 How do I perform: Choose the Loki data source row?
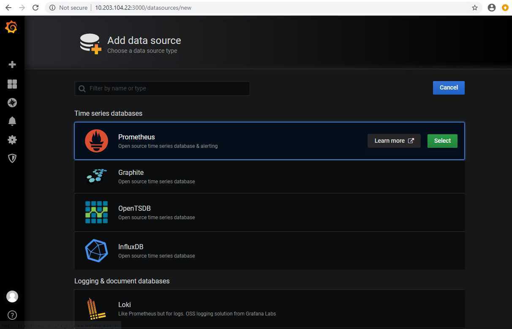(270, 309)
